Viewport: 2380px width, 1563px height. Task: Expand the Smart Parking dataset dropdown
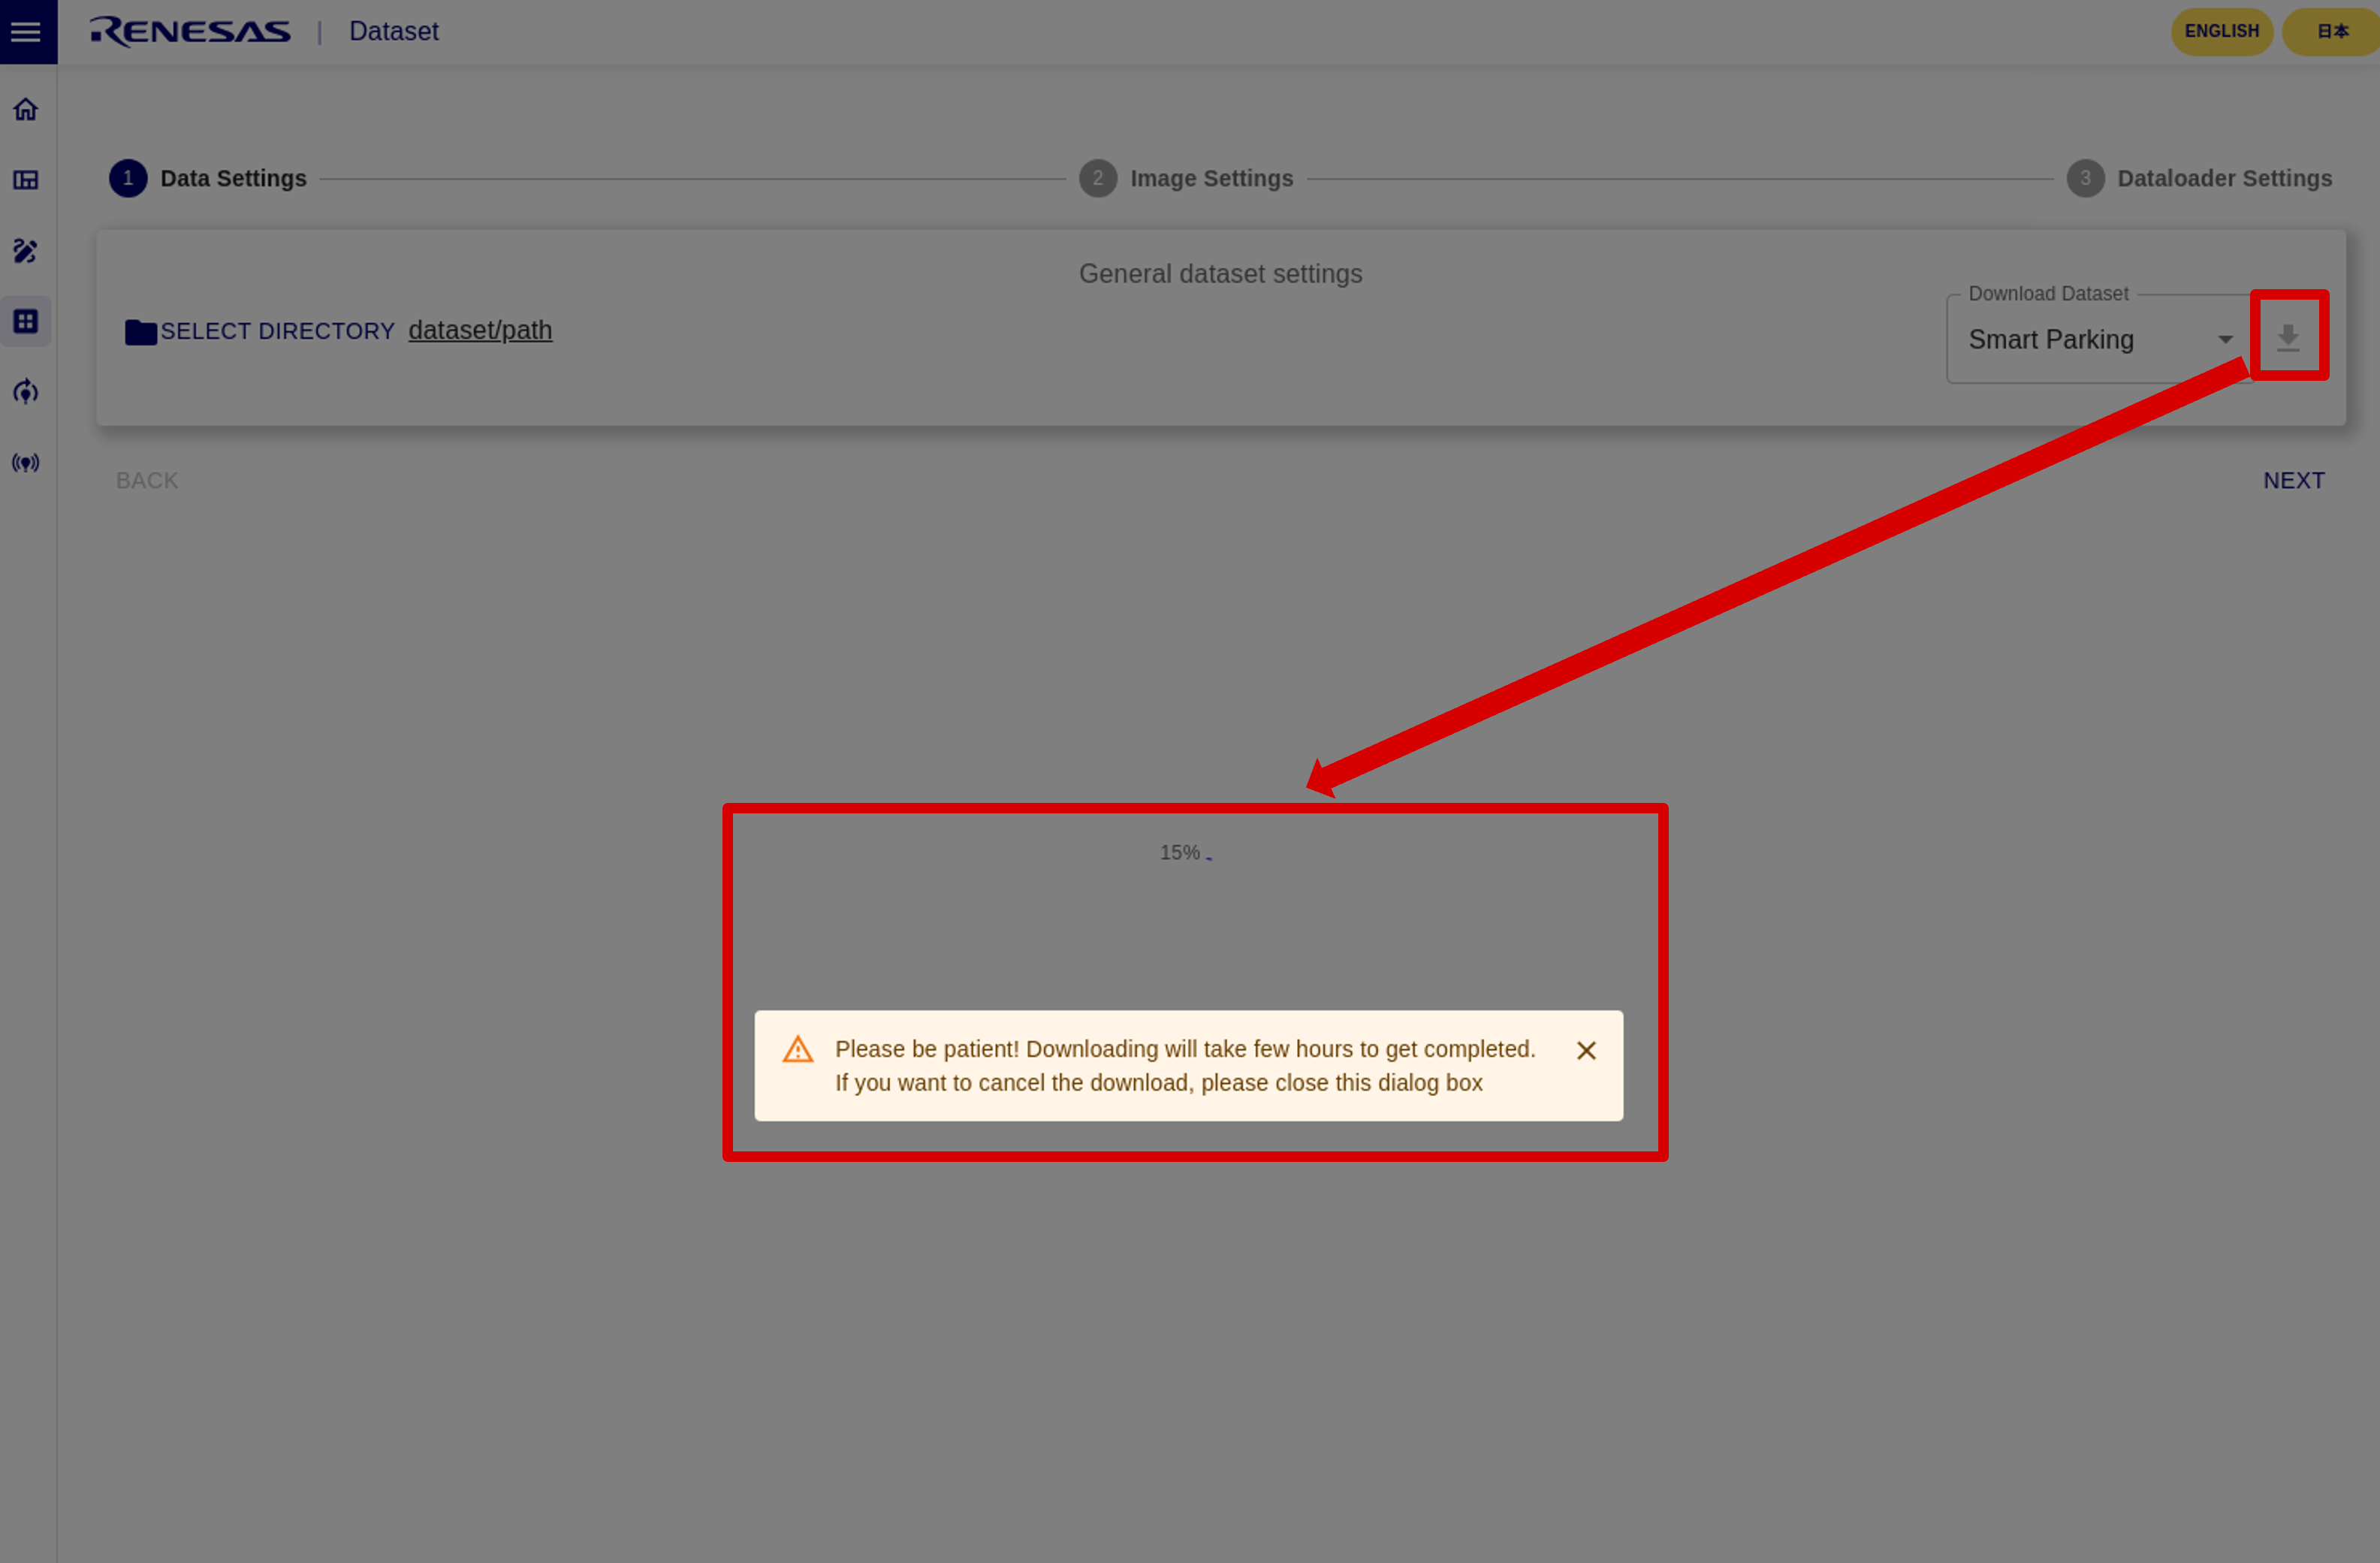(2100, 339)
